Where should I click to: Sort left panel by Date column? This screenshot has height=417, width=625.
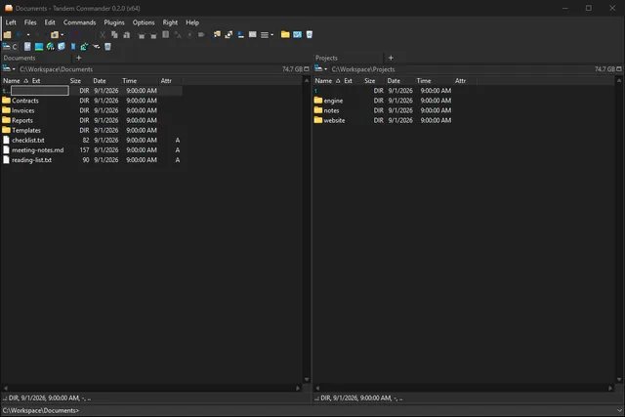[x=100, y=80]
